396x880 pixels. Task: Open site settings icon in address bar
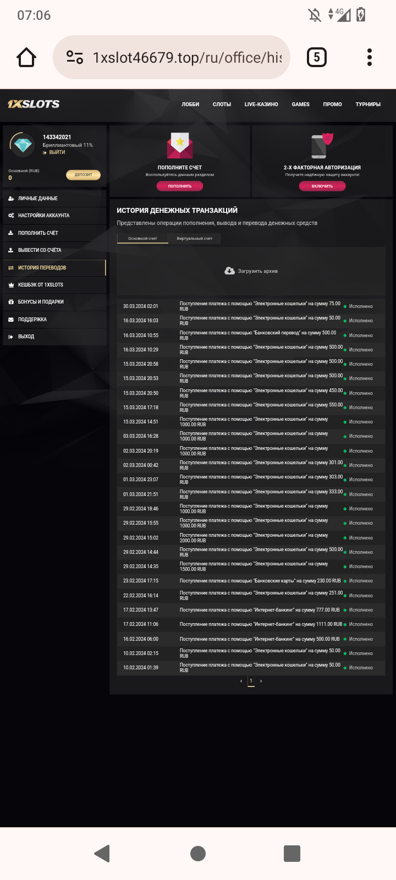tap(75, 57)
